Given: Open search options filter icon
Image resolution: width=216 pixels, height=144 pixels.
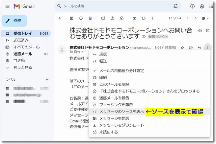Looking at the screenshot, I should 175,6.
